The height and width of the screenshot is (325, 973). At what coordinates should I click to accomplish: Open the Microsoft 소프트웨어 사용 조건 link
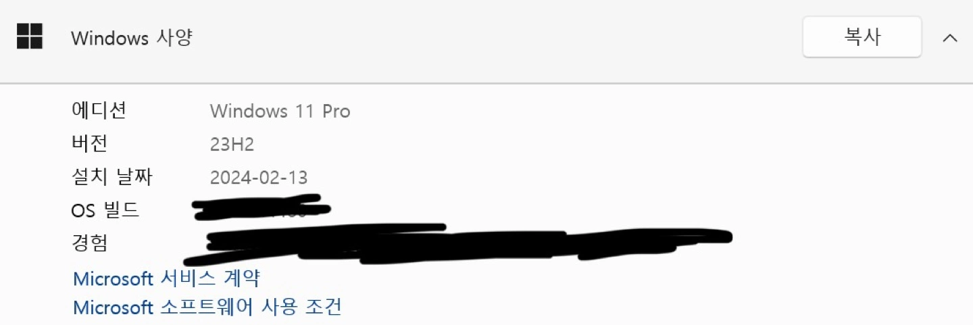207,307
